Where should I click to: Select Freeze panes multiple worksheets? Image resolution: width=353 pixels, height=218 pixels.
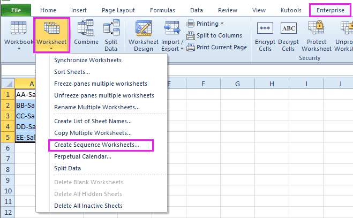click(x=101, y=84)
